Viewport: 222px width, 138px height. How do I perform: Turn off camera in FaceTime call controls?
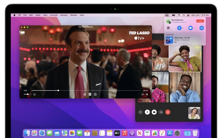pyautogui.click(x=154, y=112)
